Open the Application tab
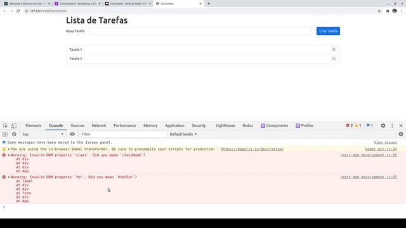This screenshot has height=228, width=406. click(x=175, y=125)
